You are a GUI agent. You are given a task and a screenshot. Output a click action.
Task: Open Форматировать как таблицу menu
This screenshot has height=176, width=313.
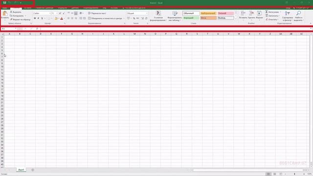coord(175,16)
